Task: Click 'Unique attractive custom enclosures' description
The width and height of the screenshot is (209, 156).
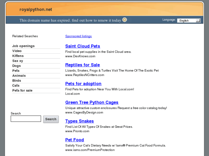Action: point(116,108)
